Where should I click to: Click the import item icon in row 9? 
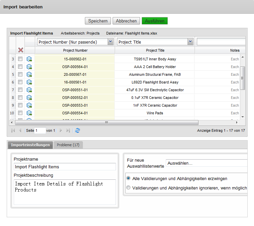click(x=29, y=105)
